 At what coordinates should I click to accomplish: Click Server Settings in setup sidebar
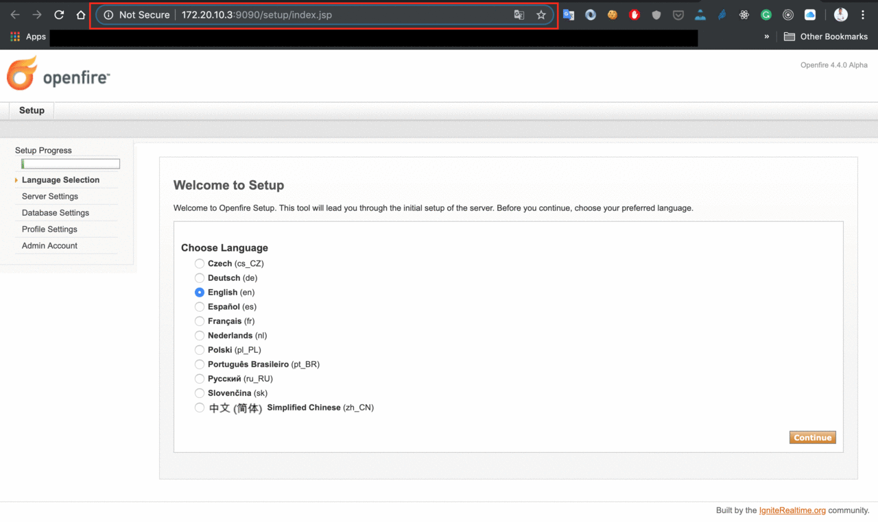pyautogui.click(x=50, y=197)
